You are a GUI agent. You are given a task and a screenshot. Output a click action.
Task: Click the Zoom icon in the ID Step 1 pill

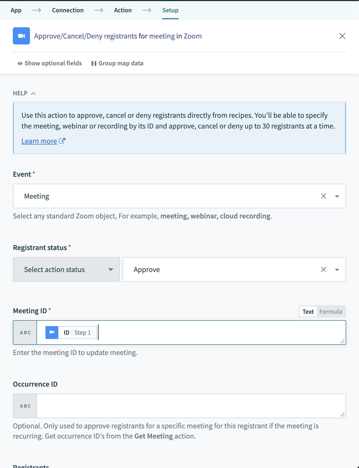pos(52,333)
